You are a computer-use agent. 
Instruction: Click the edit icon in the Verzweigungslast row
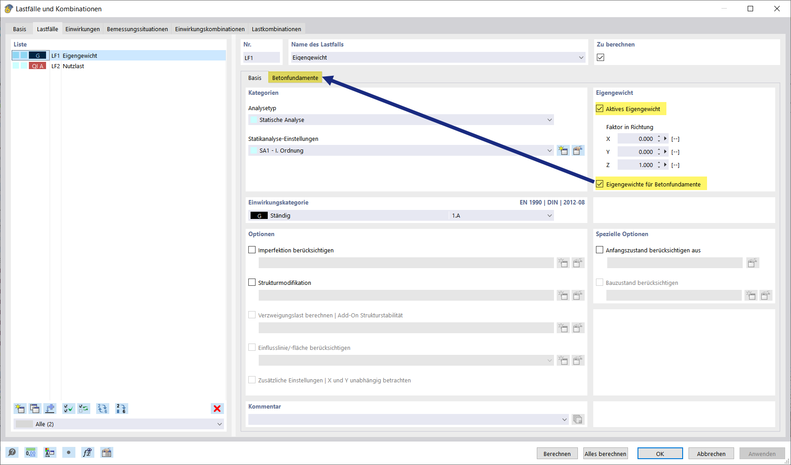[578, 328]
